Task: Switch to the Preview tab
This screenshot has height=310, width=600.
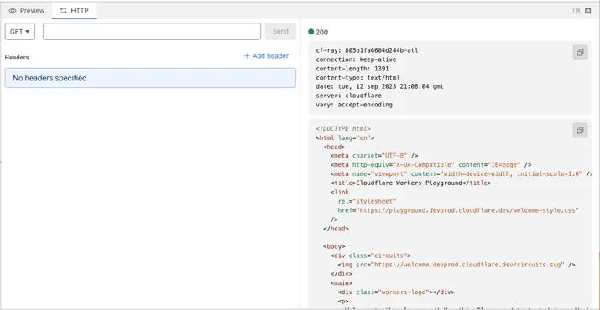Action: tap(26, 11)
